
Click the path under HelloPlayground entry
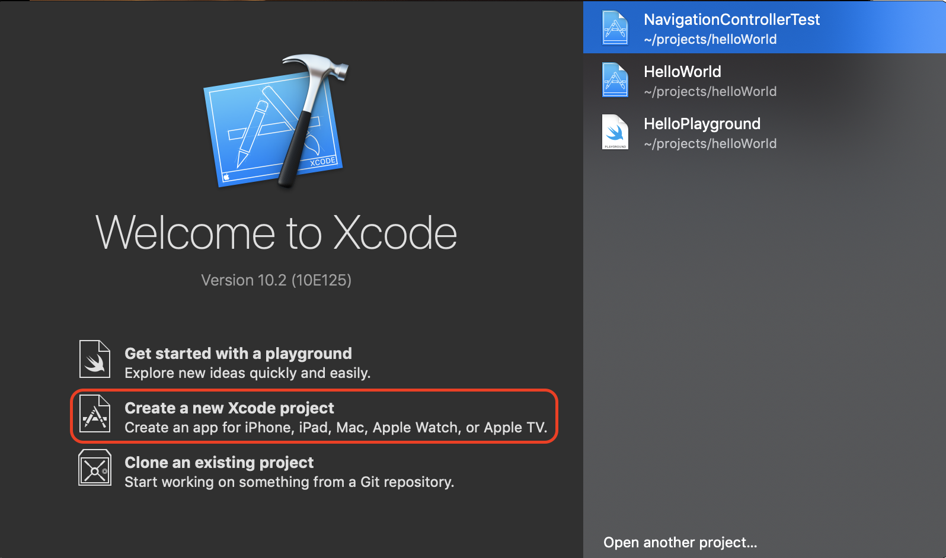tap(710, 144)
